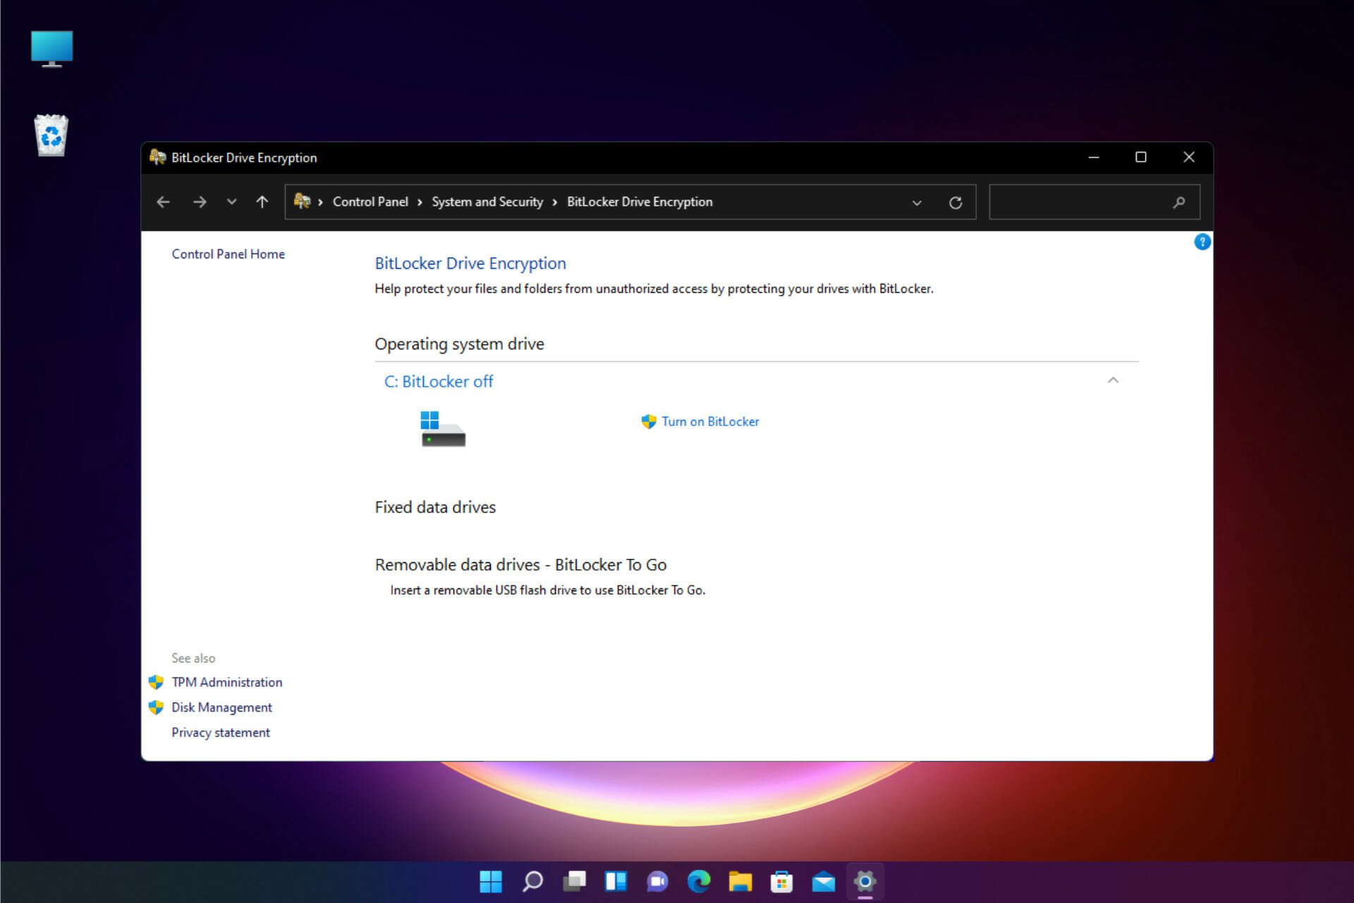This screenshot has width=1354, height=903.
Task: Click the C: Windows drive icon
Action: point(443,429)
